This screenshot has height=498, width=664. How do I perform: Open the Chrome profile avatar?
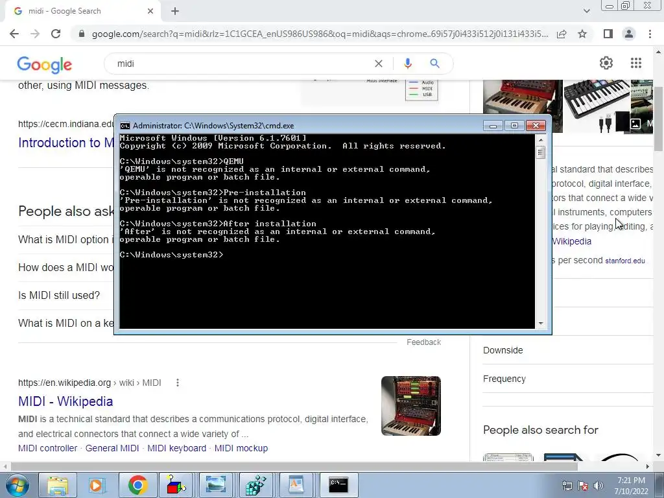tap(629, 34)
